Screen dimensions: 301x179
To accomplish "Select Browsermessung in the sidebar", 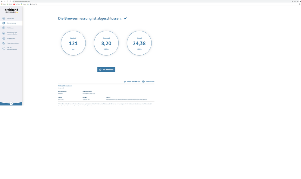I will (11, 23).
